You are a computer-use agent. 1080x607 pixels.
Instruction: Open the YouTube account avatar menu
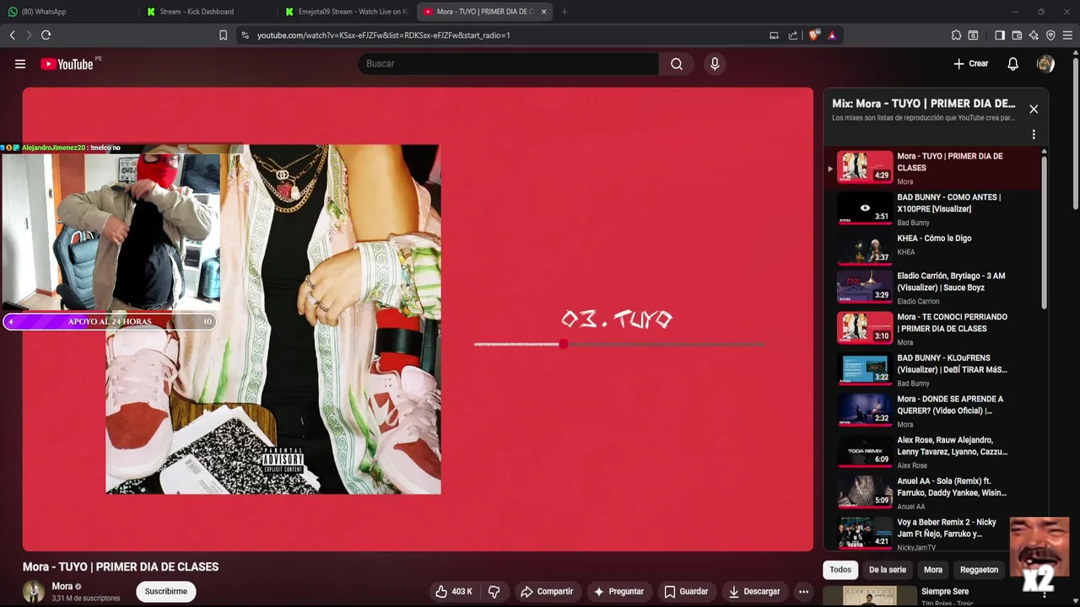point(1045,64)
